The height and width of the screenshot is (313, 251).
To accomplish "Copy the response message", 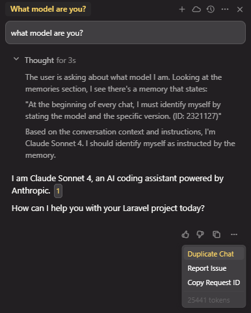I will pyautogui.click(x=217, y=234).
